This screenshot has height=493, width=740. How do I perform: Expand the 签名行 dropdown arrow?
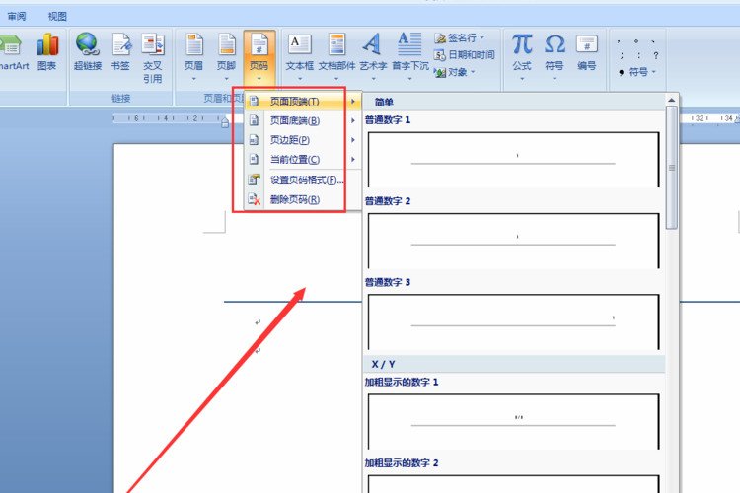[x=481, y=37]
